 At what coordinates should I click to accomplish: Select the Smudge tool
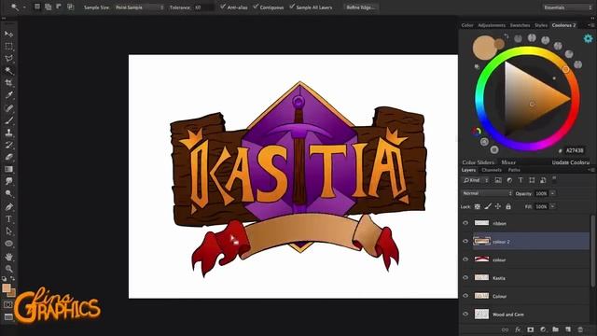pyautogui.click(x=8, y=181)
